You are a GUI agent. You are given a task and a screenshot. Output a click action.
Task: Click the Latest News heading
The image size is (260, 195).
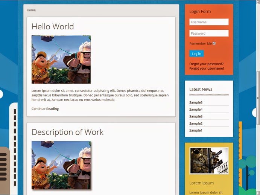pyautogui.click(x=201, y=89)
